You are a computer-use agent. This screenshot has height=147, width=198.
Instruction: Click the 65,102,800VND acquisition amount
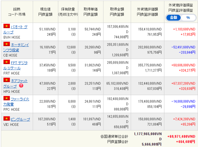click(x=117, y=84)
